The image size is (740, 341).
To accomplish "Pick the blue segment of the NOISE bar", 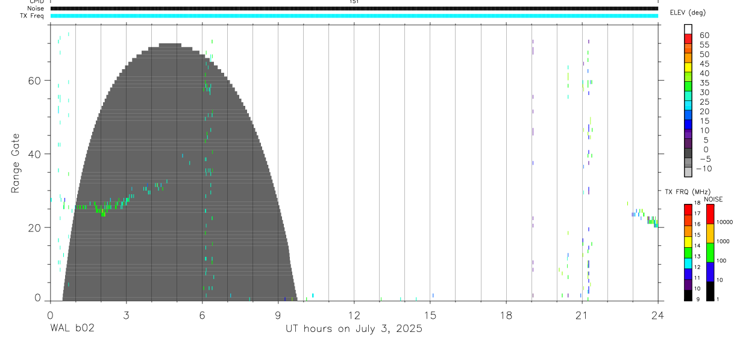I will (710, 272).
